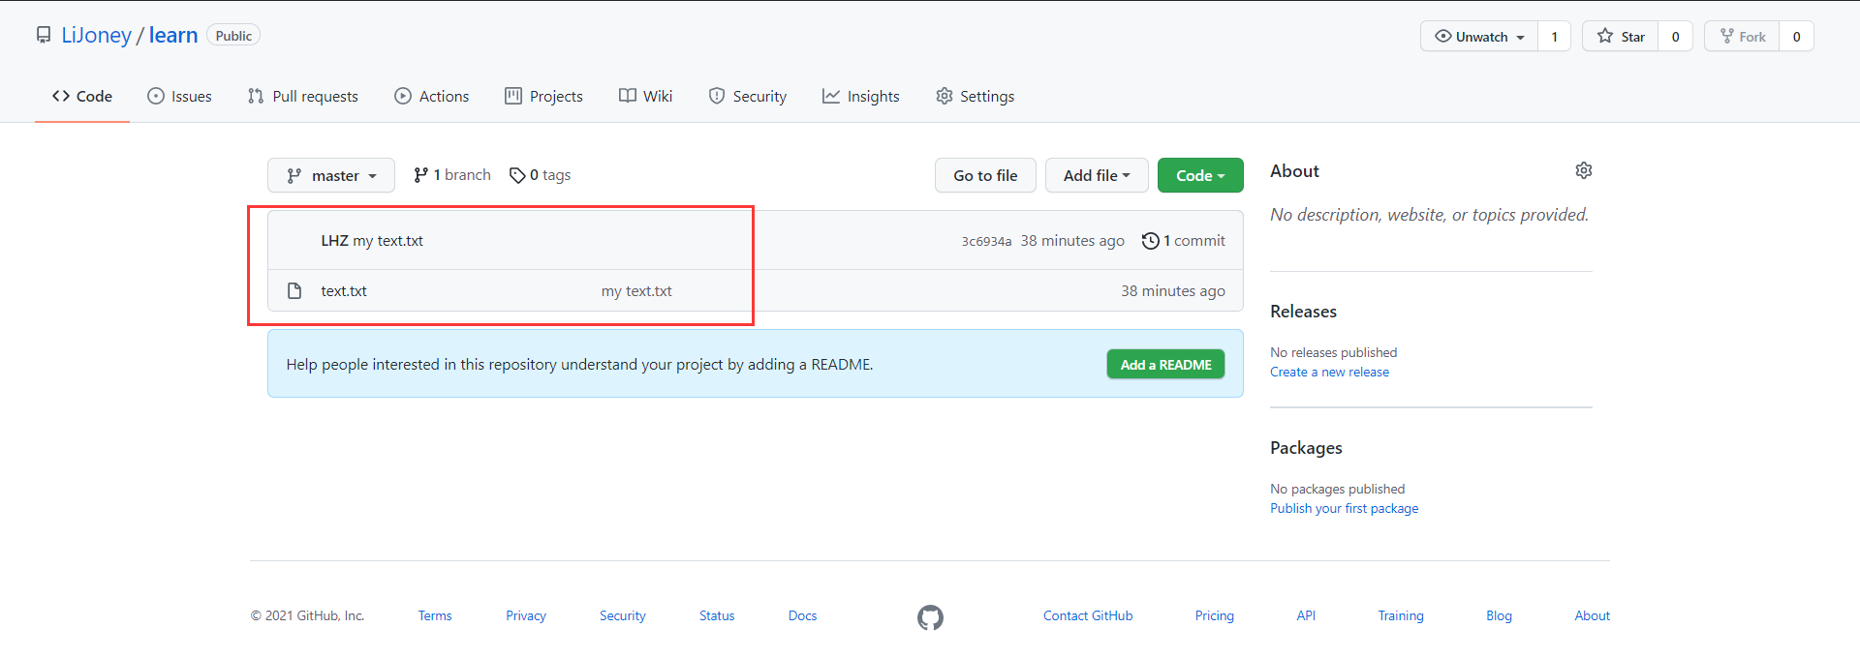Open the Privacy footer link
Screen dimensions: 1860x658
[x=526, y=616]
